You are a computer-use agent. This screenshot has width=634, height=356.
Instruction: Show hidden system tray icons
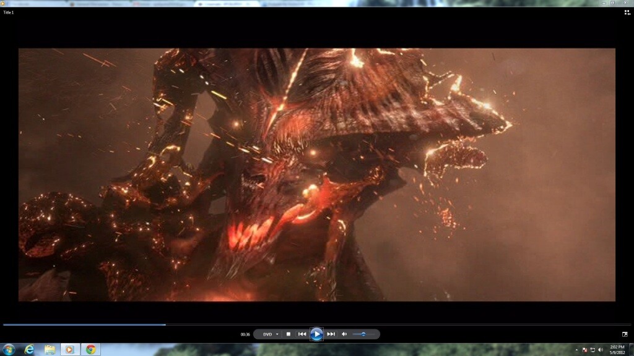[576, 350]
